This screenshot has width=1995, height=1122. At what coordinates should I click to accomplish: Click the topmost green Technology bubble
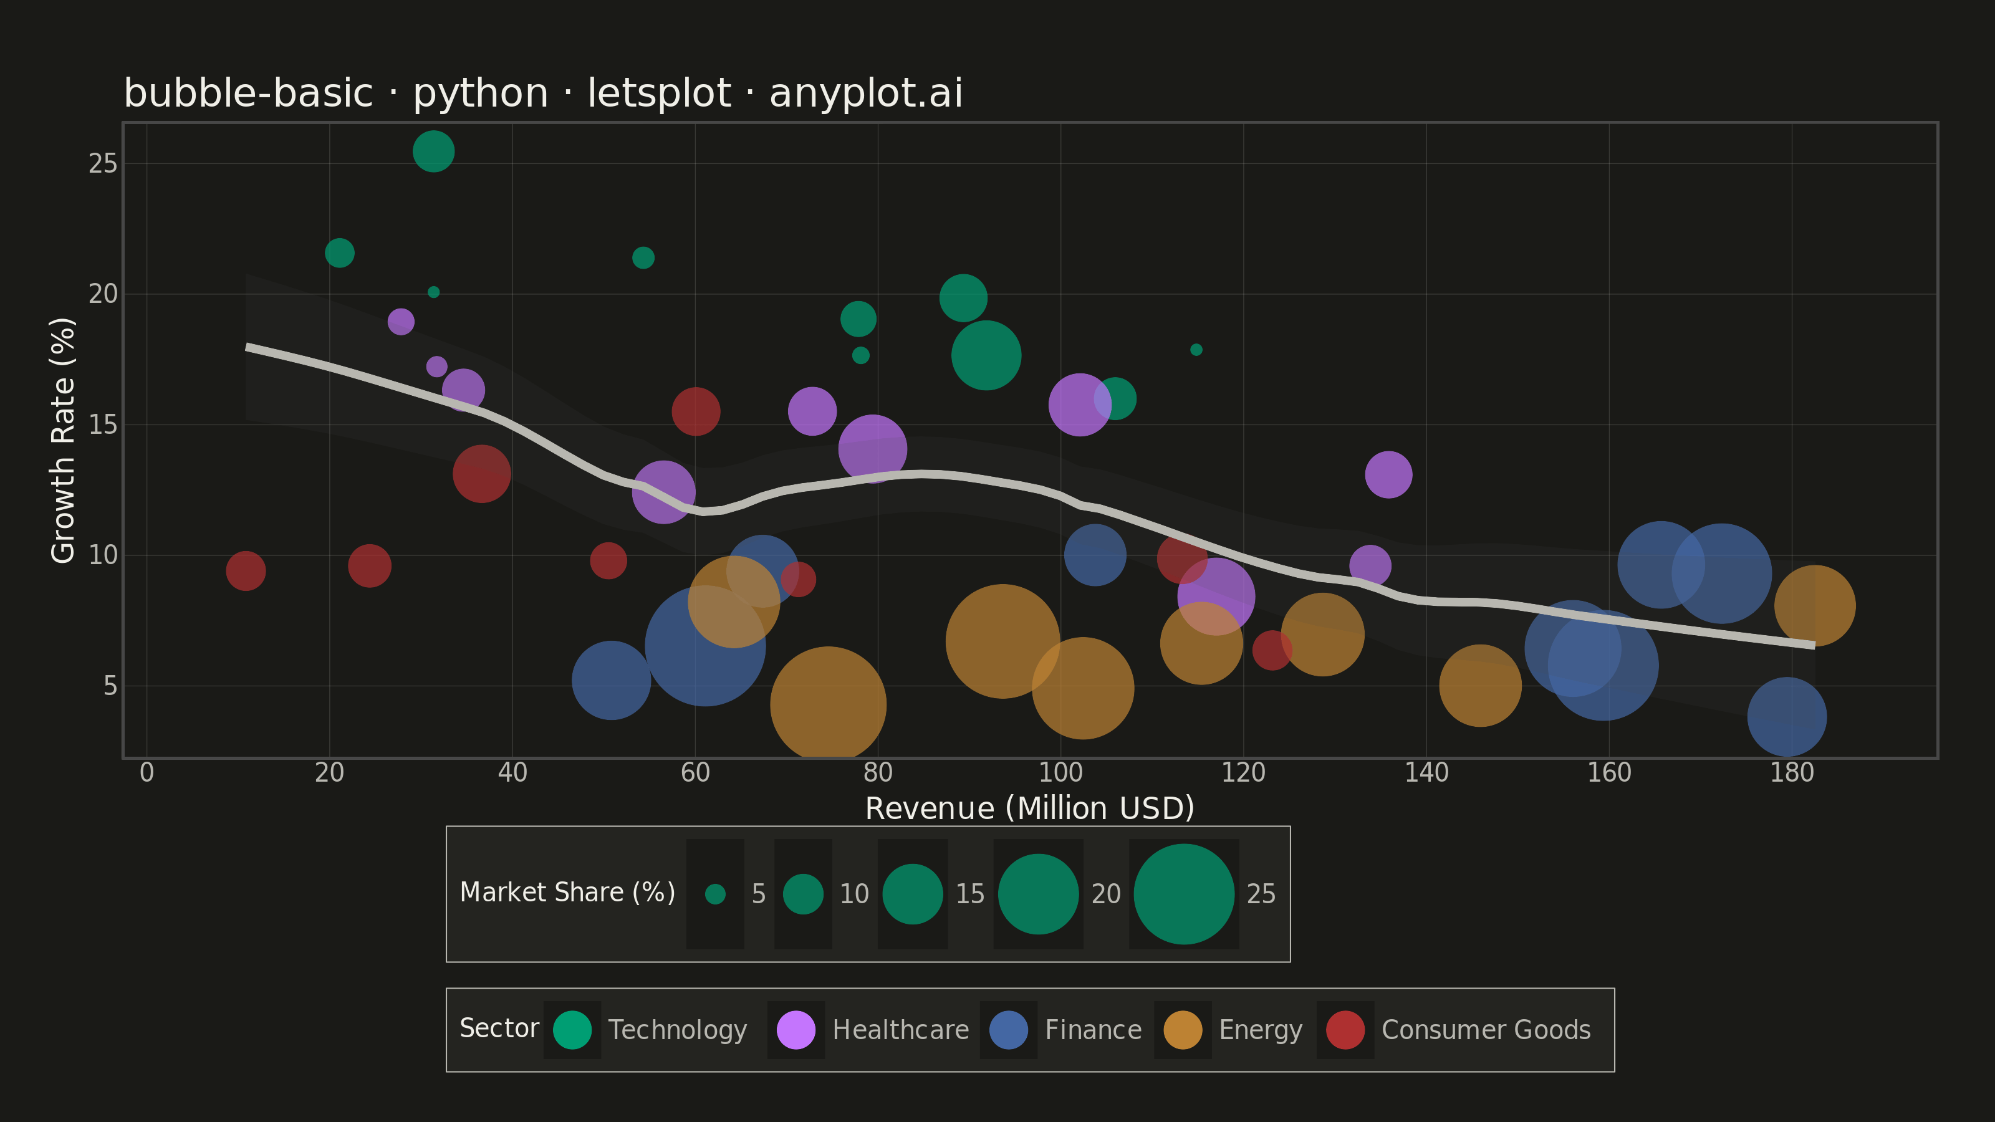point(433,151)
